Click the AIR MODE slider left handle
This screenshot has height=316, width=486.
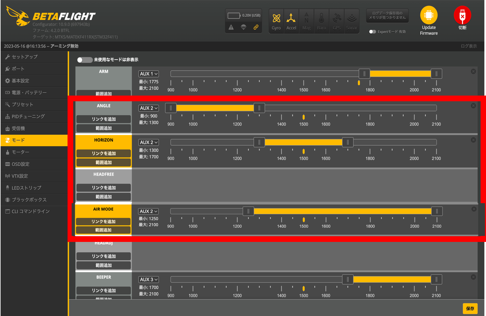click(248, 211)
